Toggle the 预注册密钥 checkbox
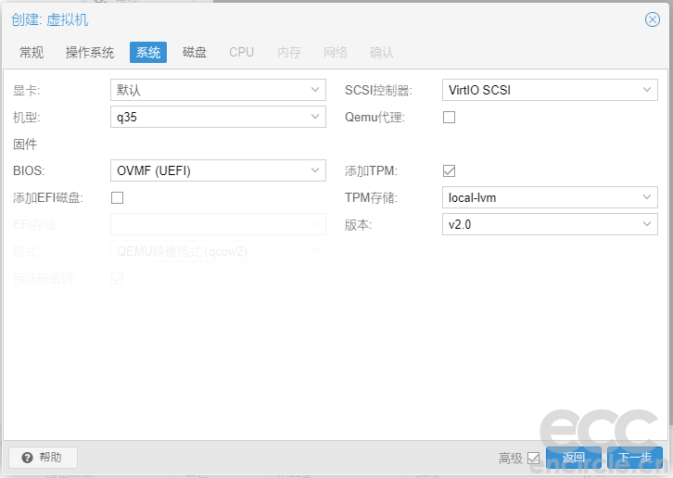 click(x=117, y=278)
